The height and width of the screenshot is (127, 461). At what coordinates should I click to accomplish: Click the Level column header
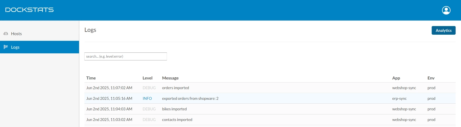coord(148,78)
